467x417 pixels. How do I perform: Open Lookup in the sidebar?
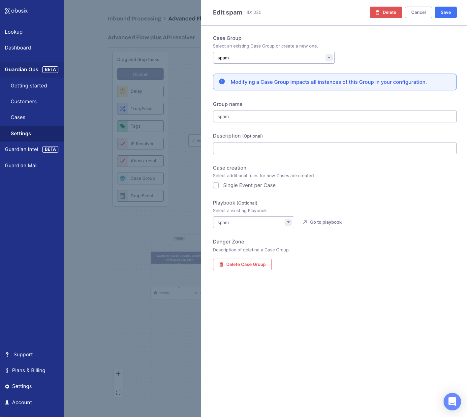coord(14,32)
